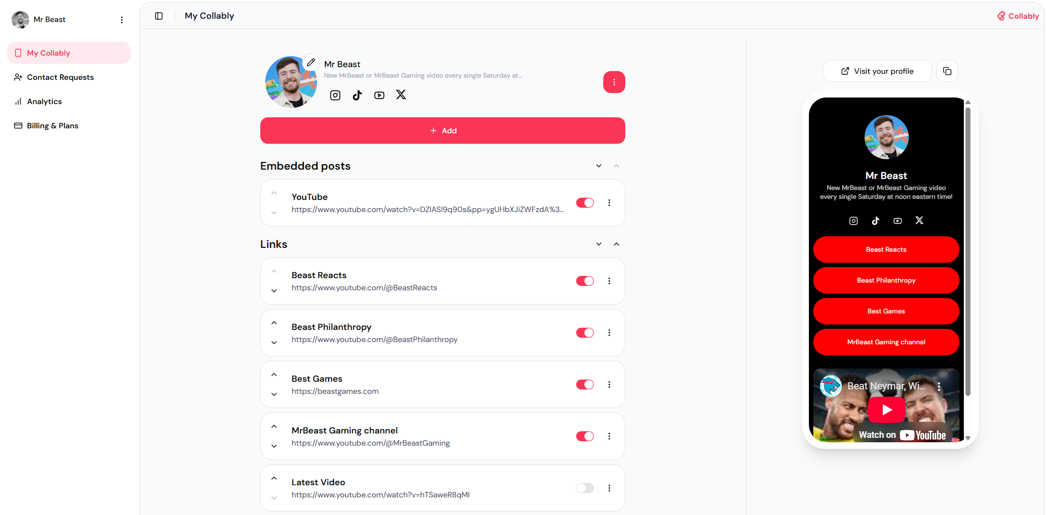Move Best Games link down

274,394
